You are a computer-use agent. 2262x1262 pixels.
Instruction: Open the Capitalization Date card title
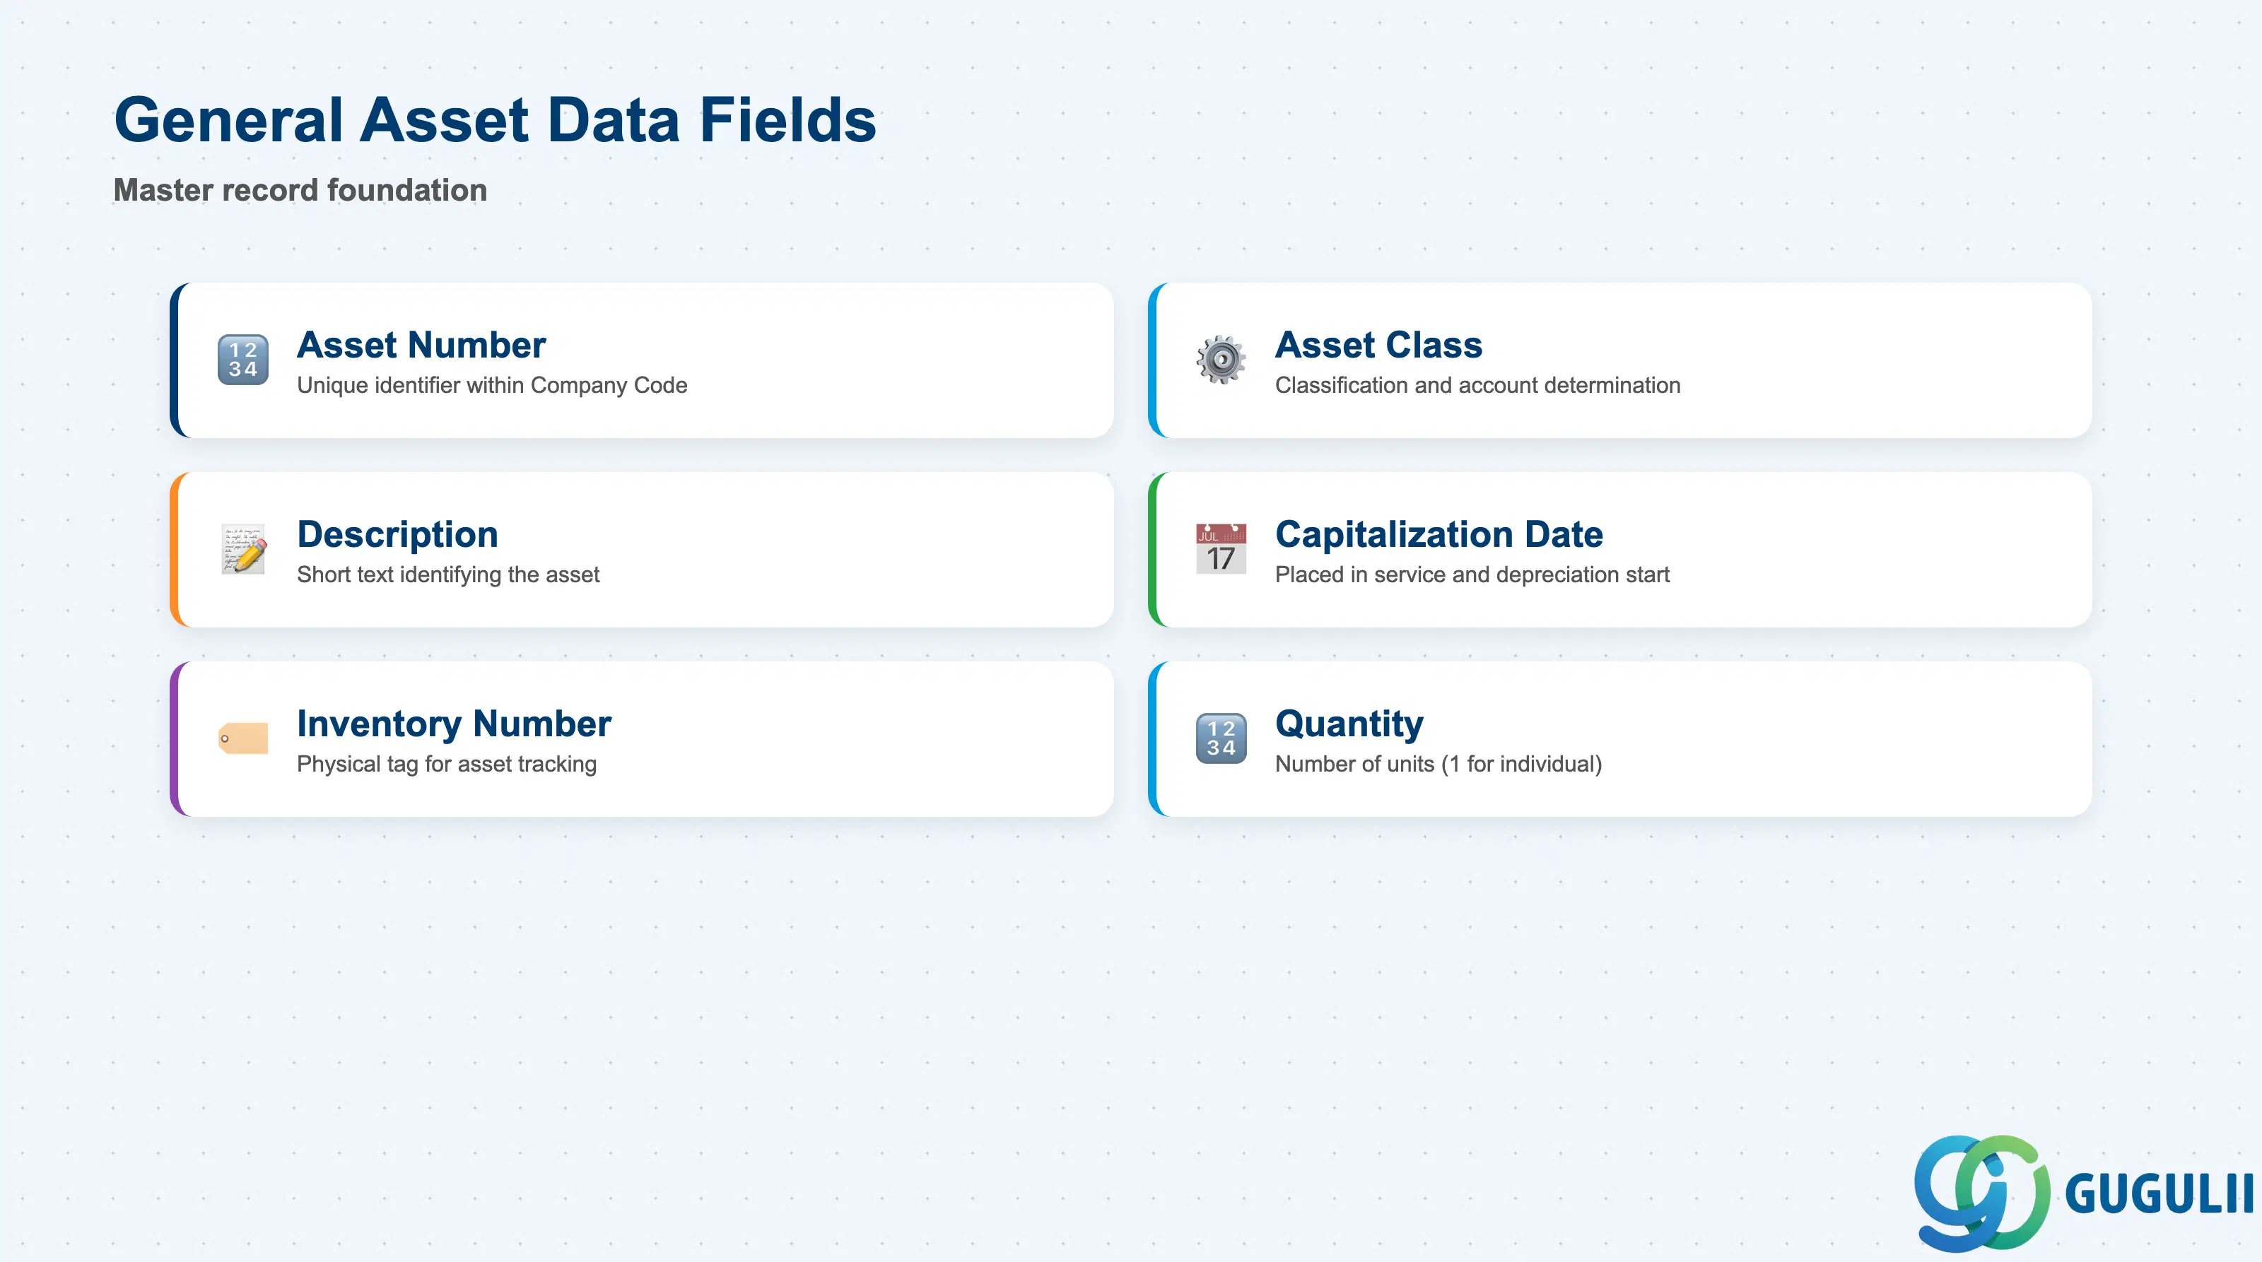(x=1439, y=534)
